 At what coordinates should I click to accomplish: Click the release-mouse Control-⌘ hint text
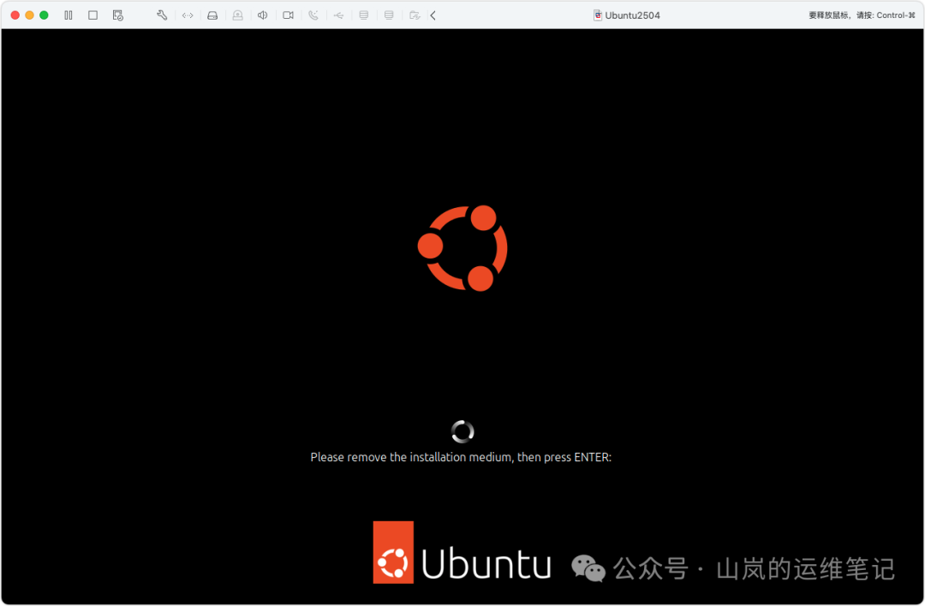(x=862, y=15)
